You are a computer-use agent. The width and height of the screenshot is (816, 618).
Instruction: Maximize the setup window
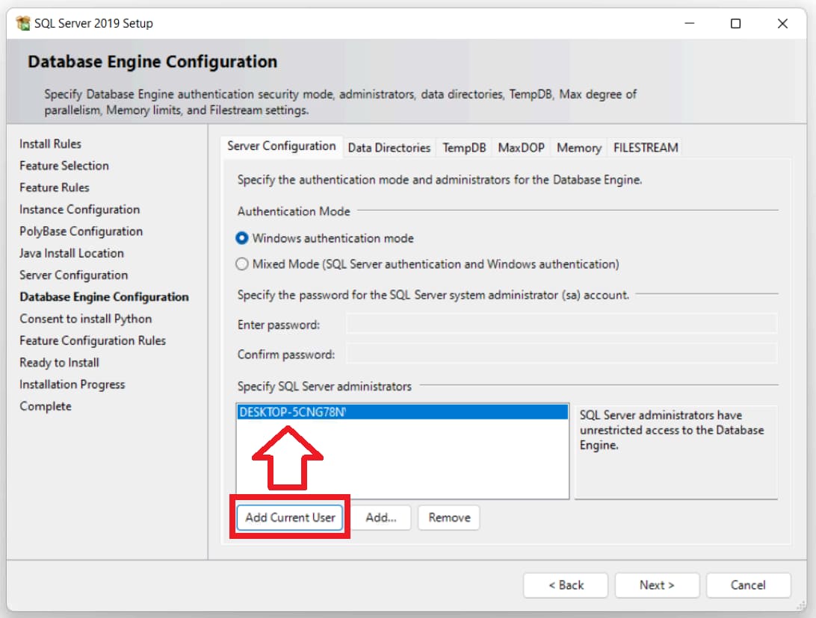pyautogui.click(x=735, y=24)
